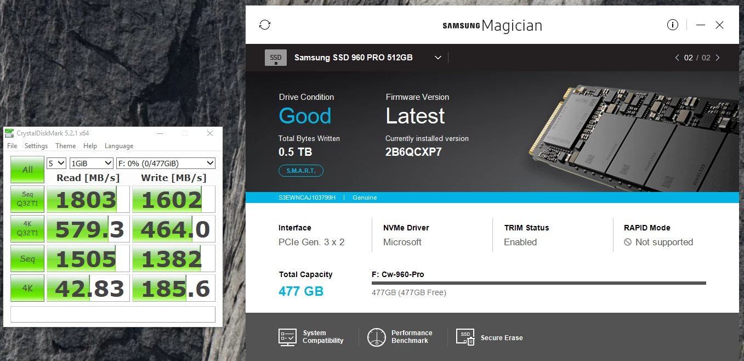Click the Performance Benchmark label
This screenshot has height=361, width=744.
[412, 337]
